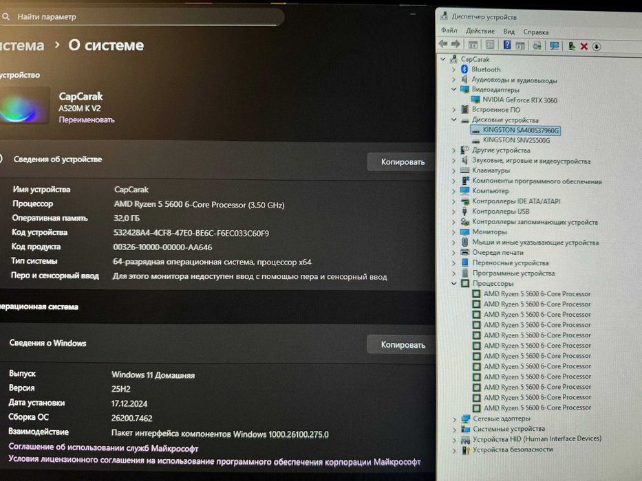Click Копировать for Сведения о Windows
The image size is (642, 481).
pos(403,345)
